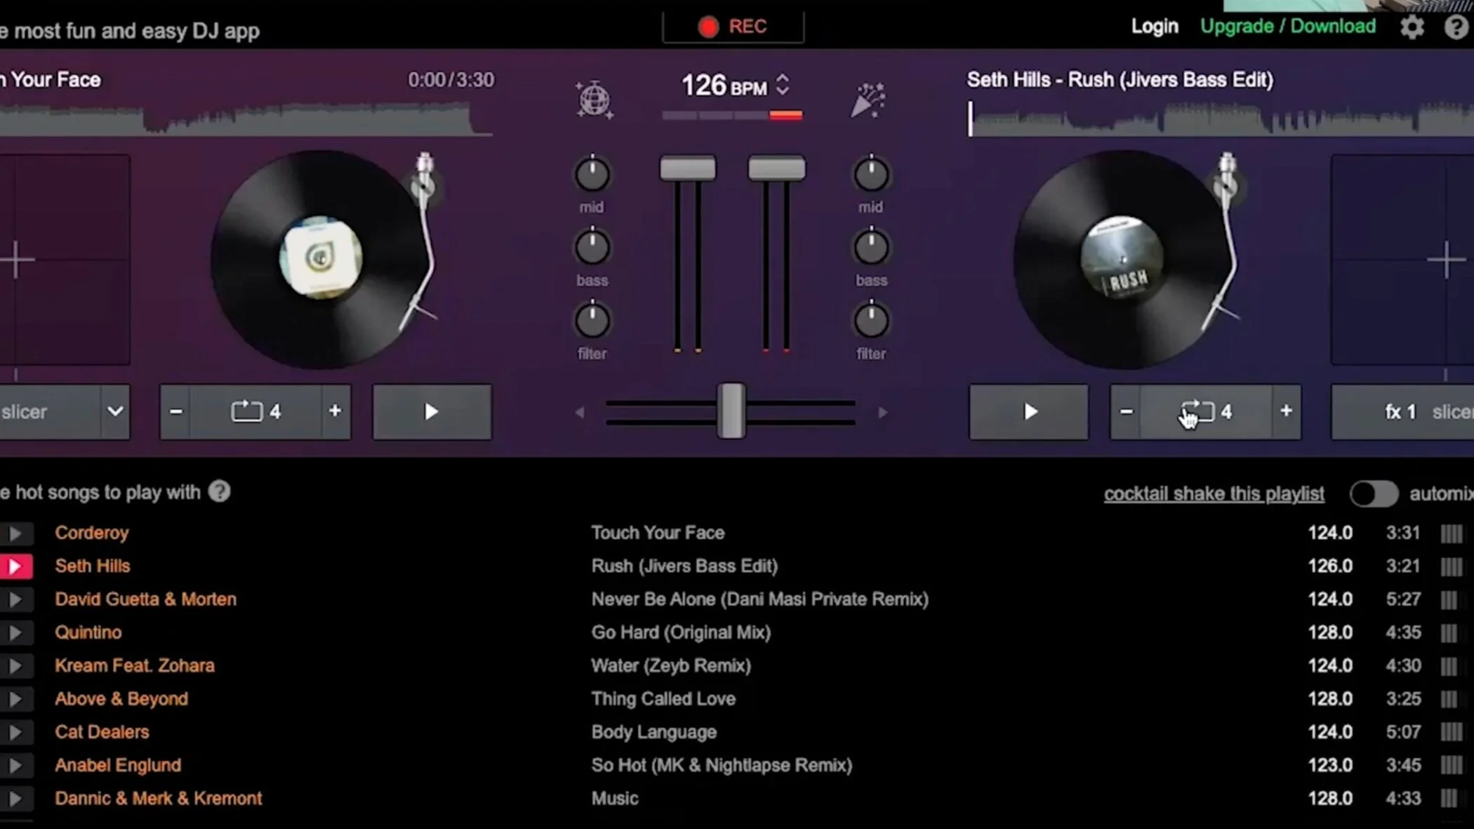Select the Seth Hills track in the playlist
The height and width of the screenshot is (829, 1474).
(x=93, y=566)
